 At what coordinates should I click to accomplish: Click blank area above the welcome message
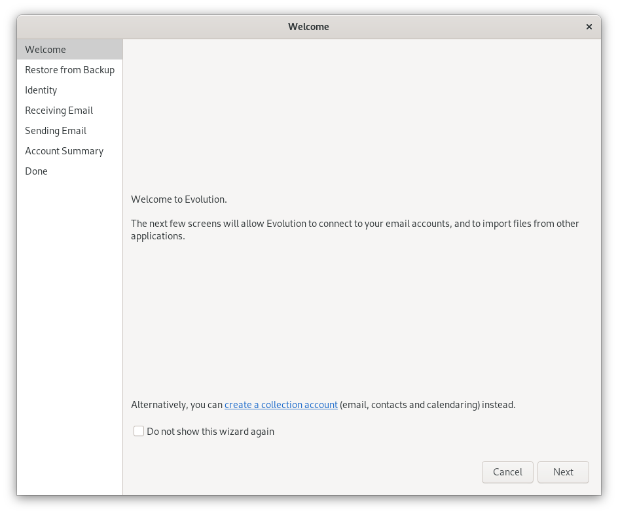pos(361,111)
